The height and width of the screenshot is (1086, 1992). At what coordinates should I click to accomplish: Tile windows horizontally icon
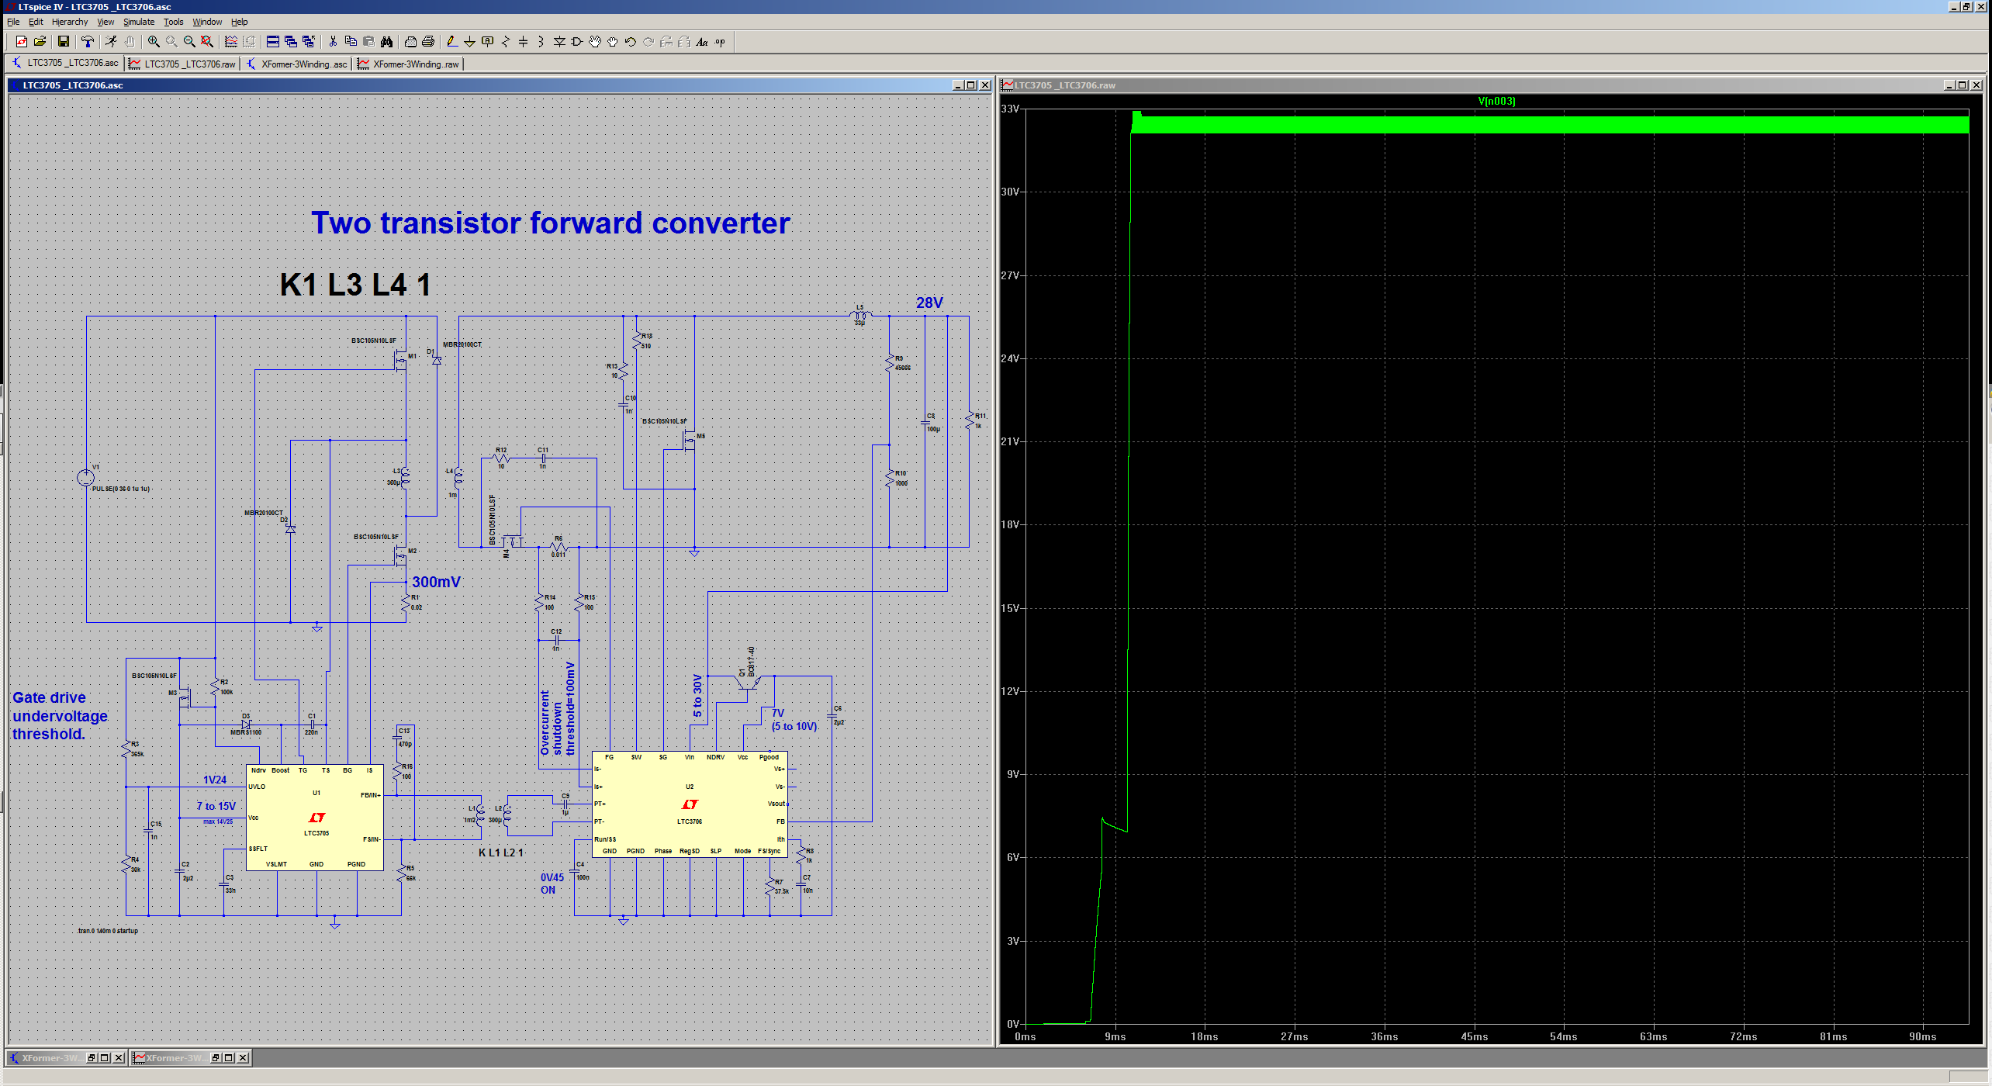tap(272, 42)
